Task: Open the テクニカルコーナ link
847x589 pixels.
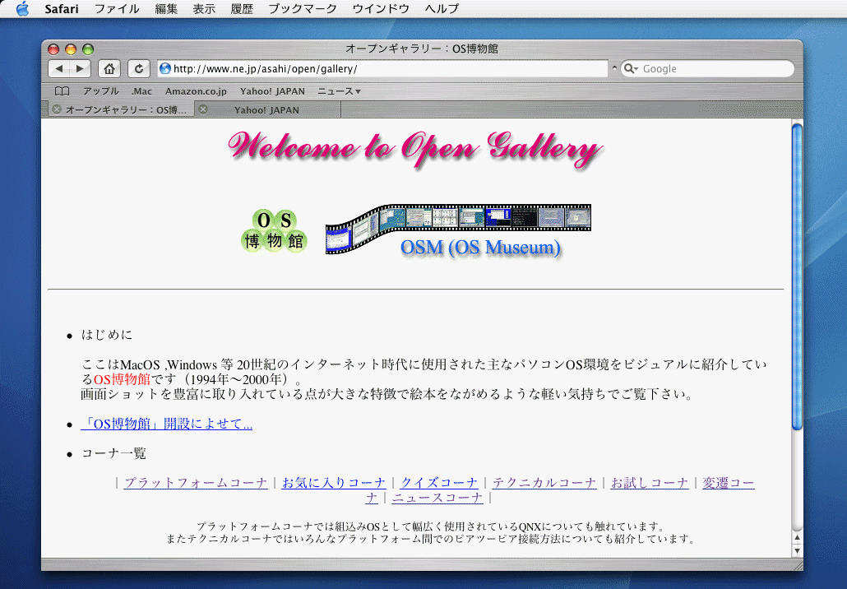Action: tap(544, 483)
